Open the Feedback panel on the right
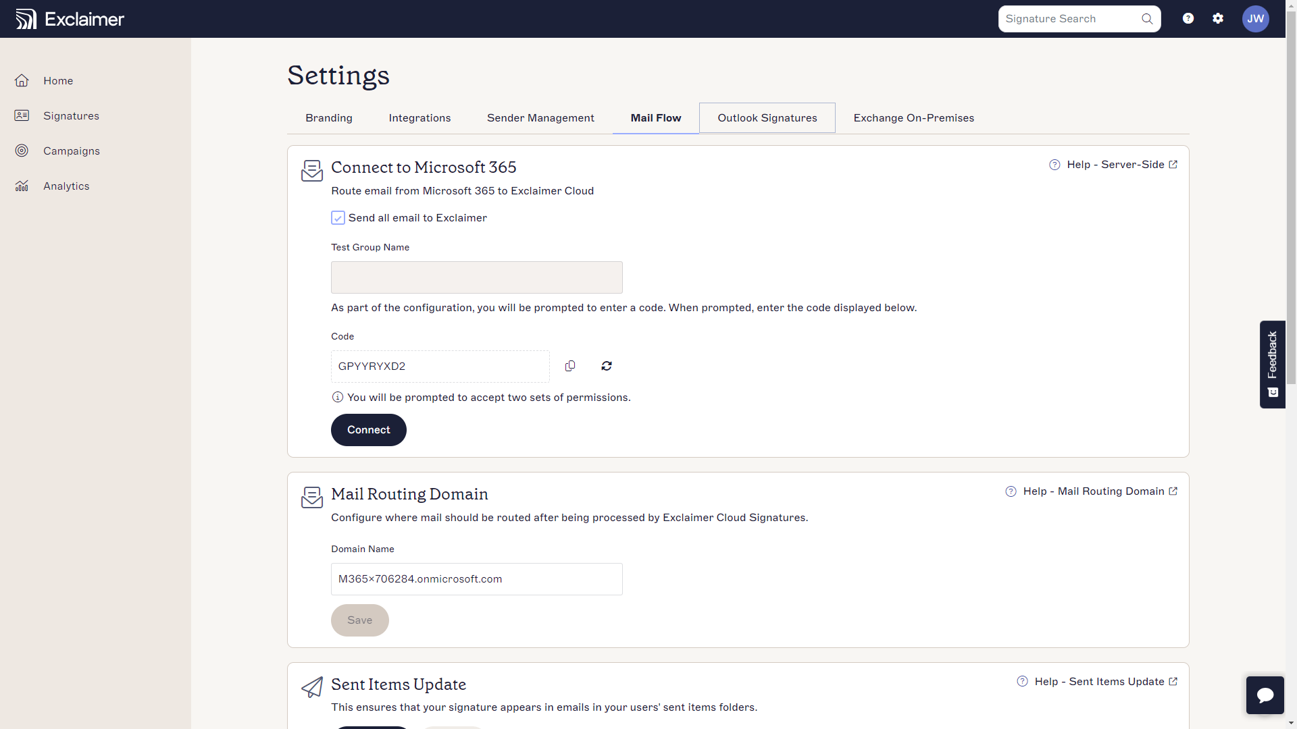 [x=1273, y=364]
